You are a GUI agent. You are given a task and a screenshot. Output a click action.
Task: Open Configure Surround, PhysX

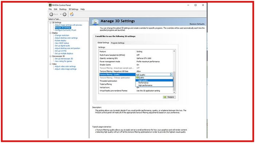coord(65,30)
